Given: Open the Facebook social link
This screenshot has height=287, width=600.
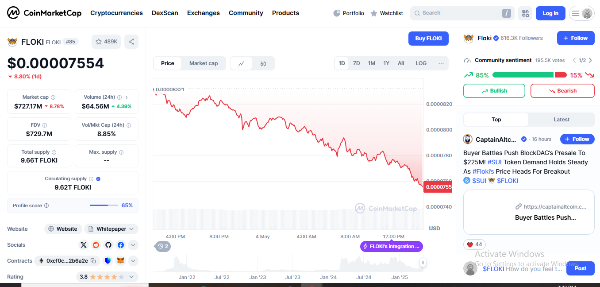Looking at the screenshot, I should point(121,245).
